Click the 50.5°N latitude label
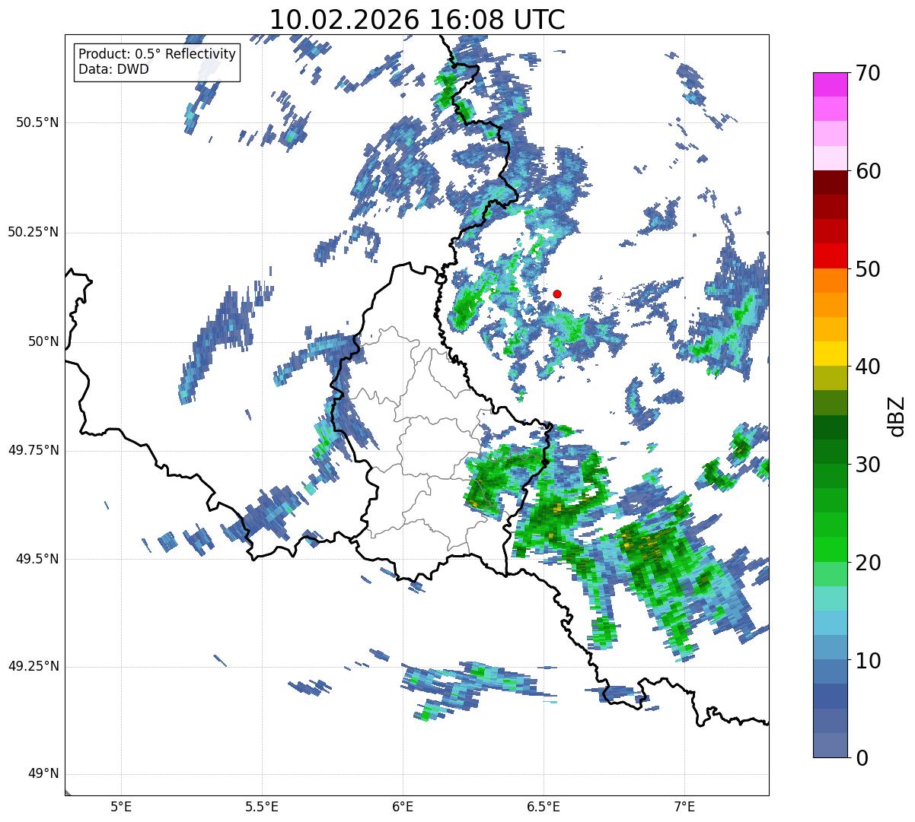Image resolution: width=915 pixels, height=822 pixels. (x=37, y=122)
